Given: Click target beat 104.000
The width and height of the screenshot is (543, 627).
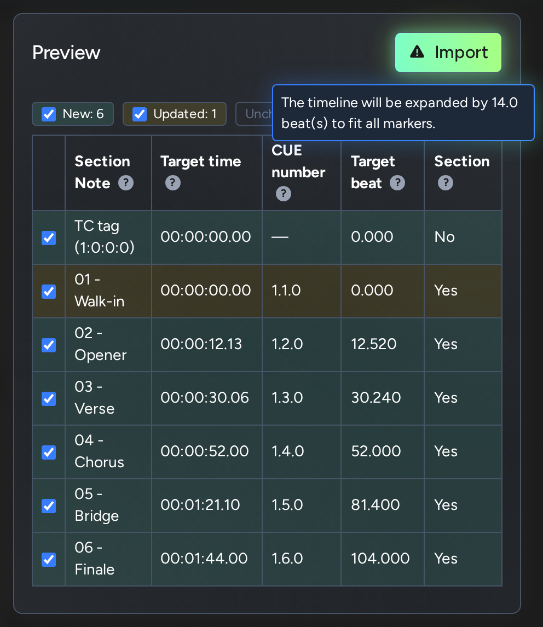Looking at the screenshot, I should pos(380,558).
